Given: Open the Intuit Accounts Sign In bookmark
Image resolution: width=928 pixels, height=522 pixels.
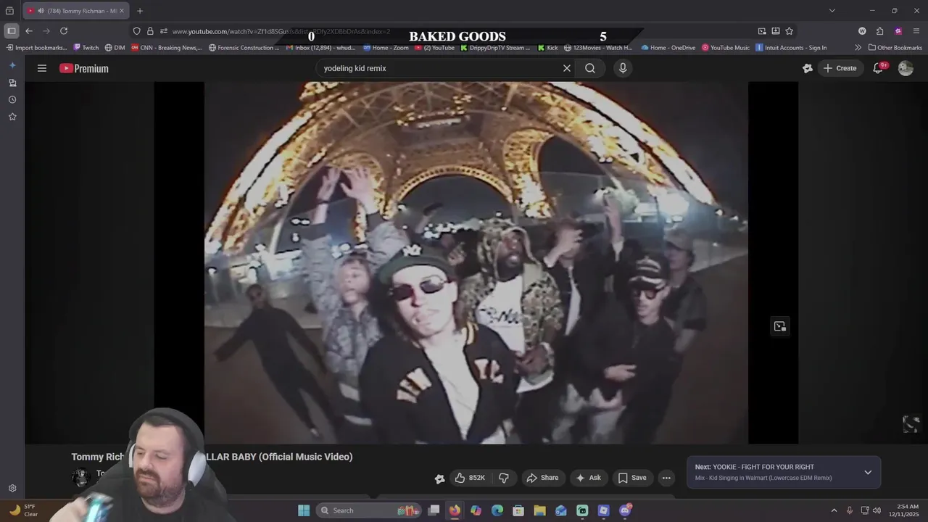Looking at the screenshot, I should (791, 48).
